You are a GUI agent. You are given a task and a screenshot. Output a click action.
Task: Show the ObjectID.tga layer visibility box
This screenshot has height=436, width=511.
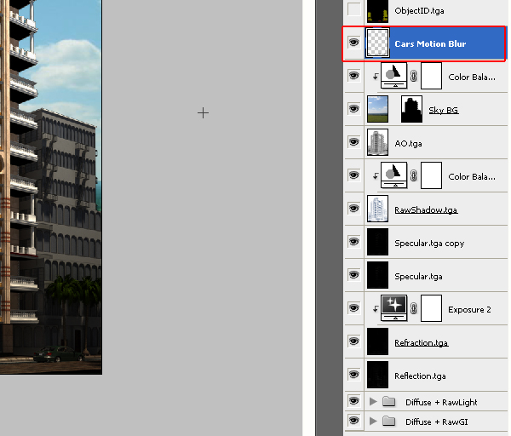354,9
